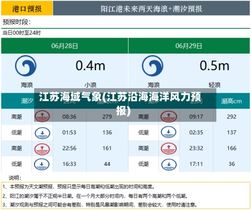The width and height of the screenshot is (251, 210).
Task: Click tide height 161
Action: point(107,148)
